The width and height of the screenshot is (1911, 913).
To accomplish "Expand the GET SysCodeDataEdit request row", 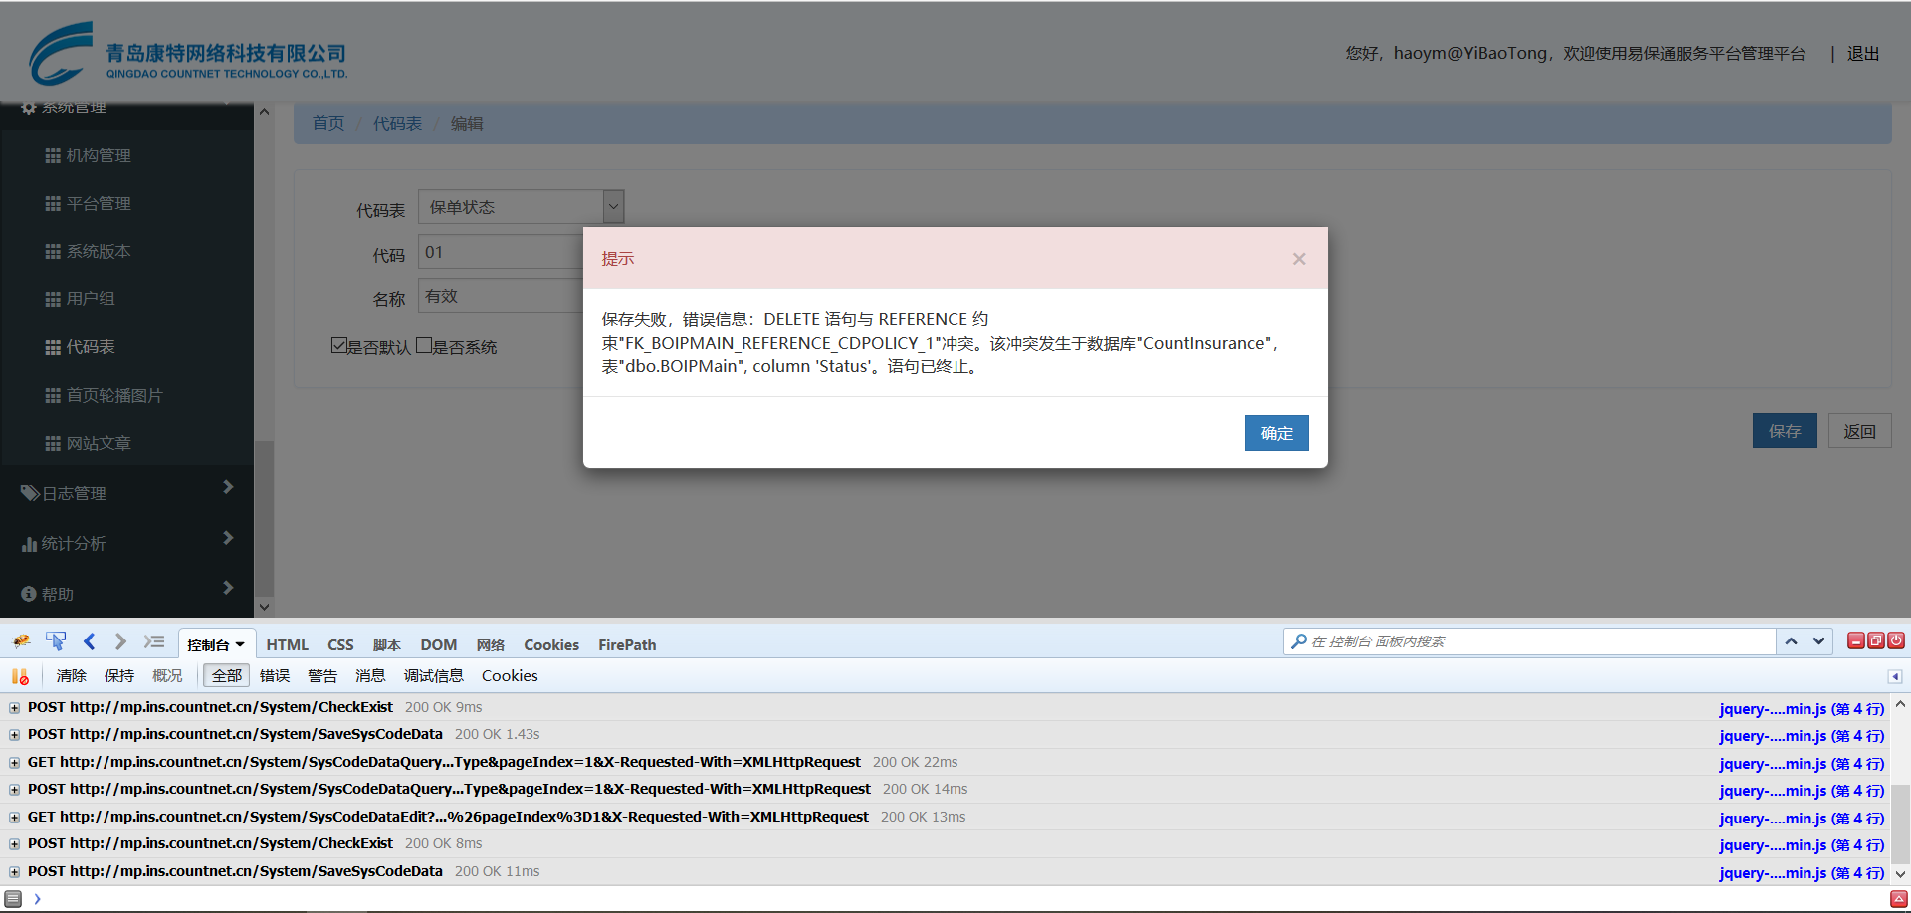I will click(x=15, y=818).
